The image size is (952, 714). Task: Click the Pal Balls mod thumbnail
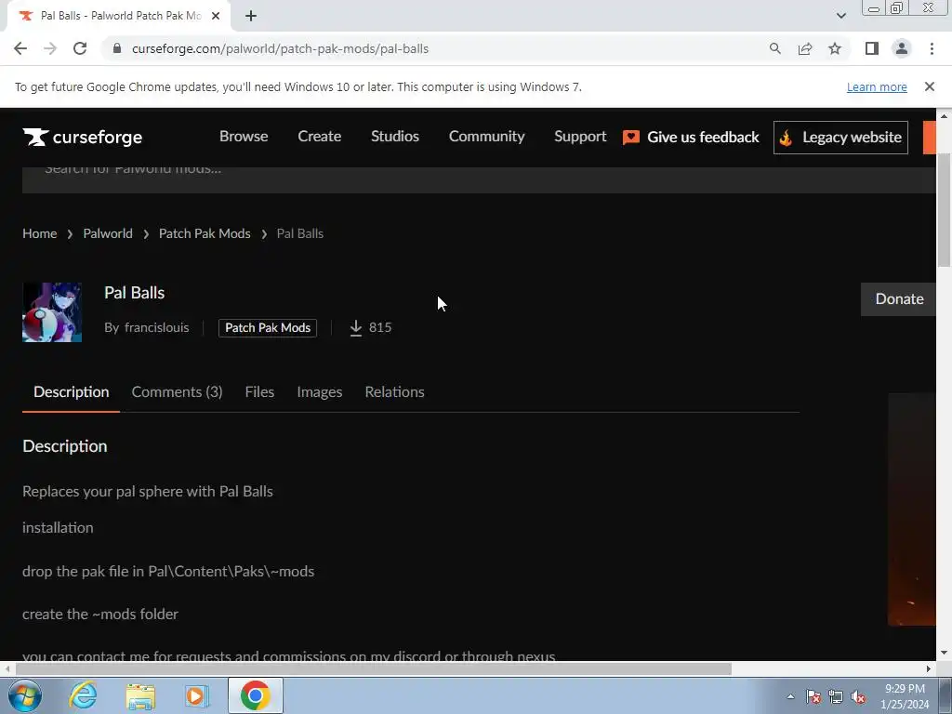52,312
